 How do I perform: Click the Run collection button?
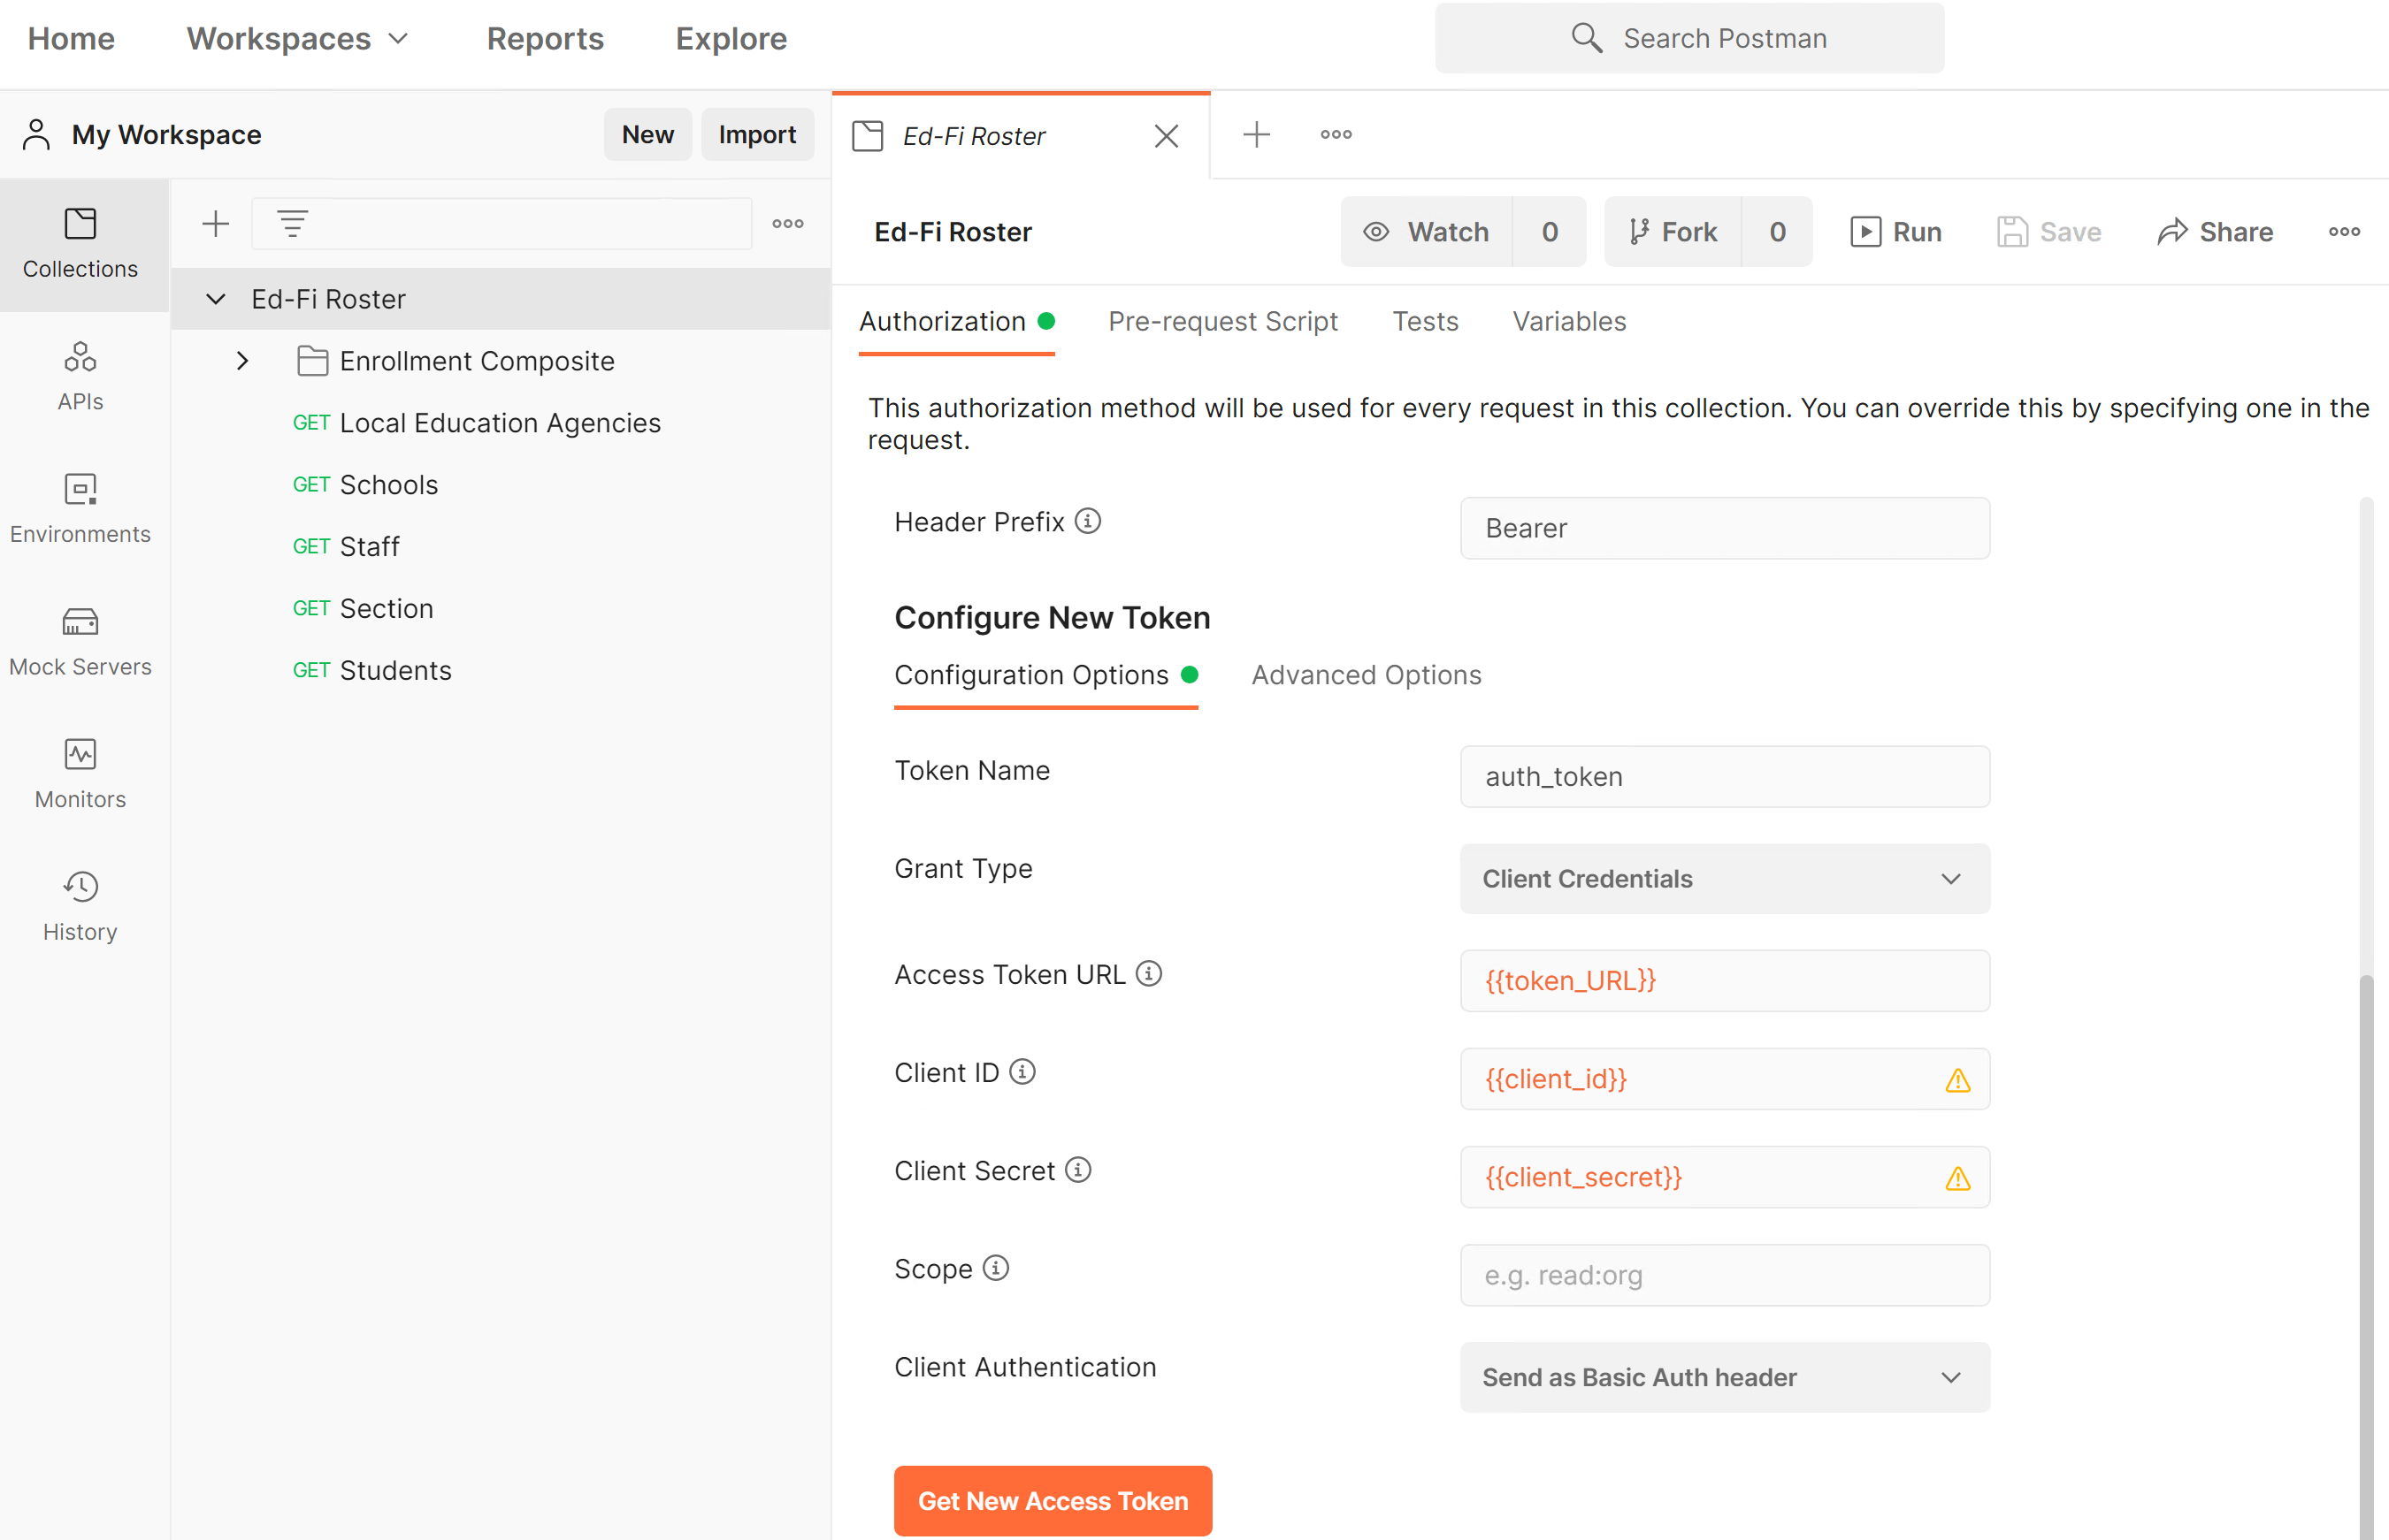[x=1898, y=232]
